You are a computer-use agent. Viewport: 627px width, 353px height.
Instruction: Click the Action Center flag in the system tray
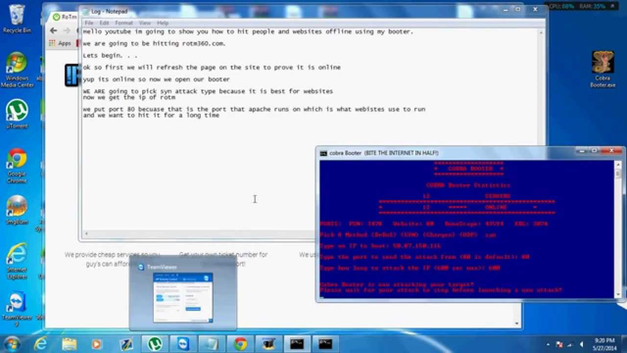(x=560, y=344)
